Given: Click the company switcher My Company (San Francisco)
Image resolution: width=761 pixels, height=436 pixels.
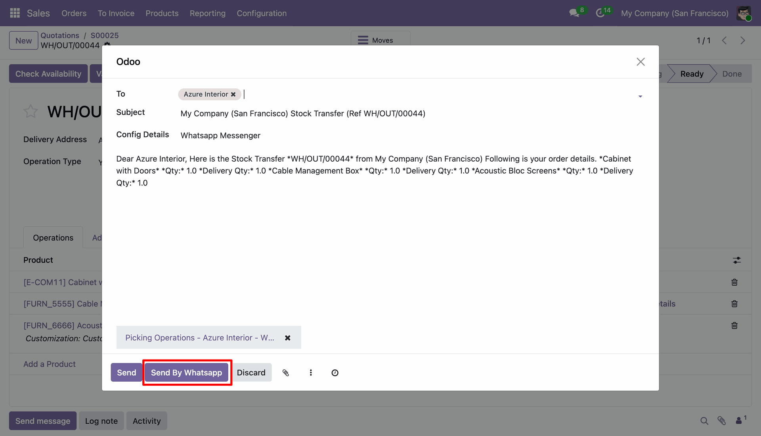Looking at the screenshot, I should (675, 13).
